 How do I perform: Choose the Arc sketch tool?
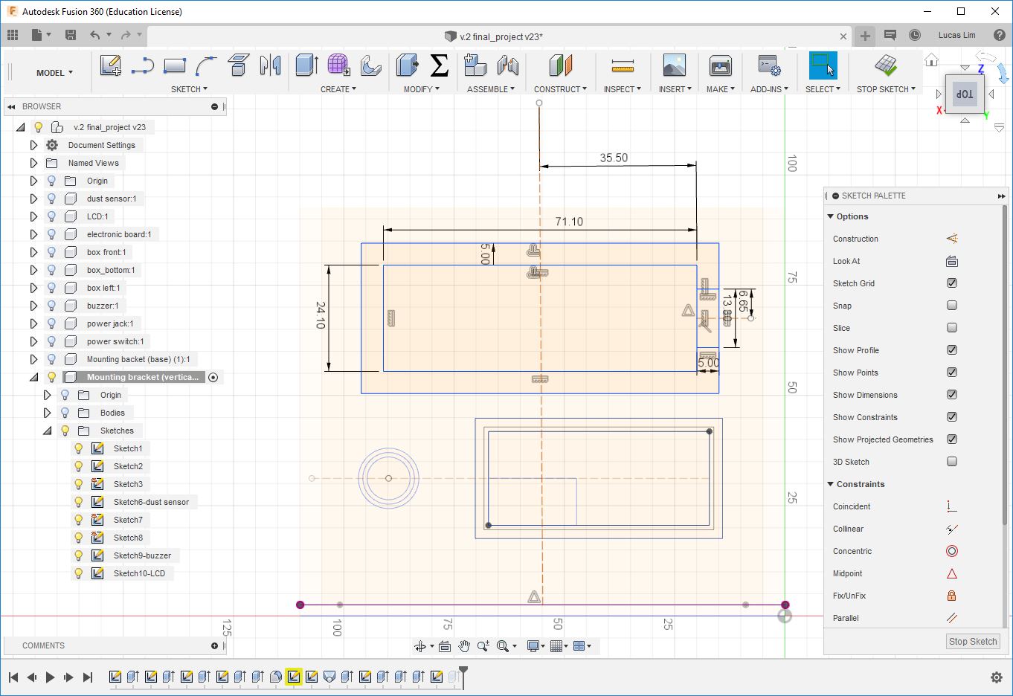(206, 66)
